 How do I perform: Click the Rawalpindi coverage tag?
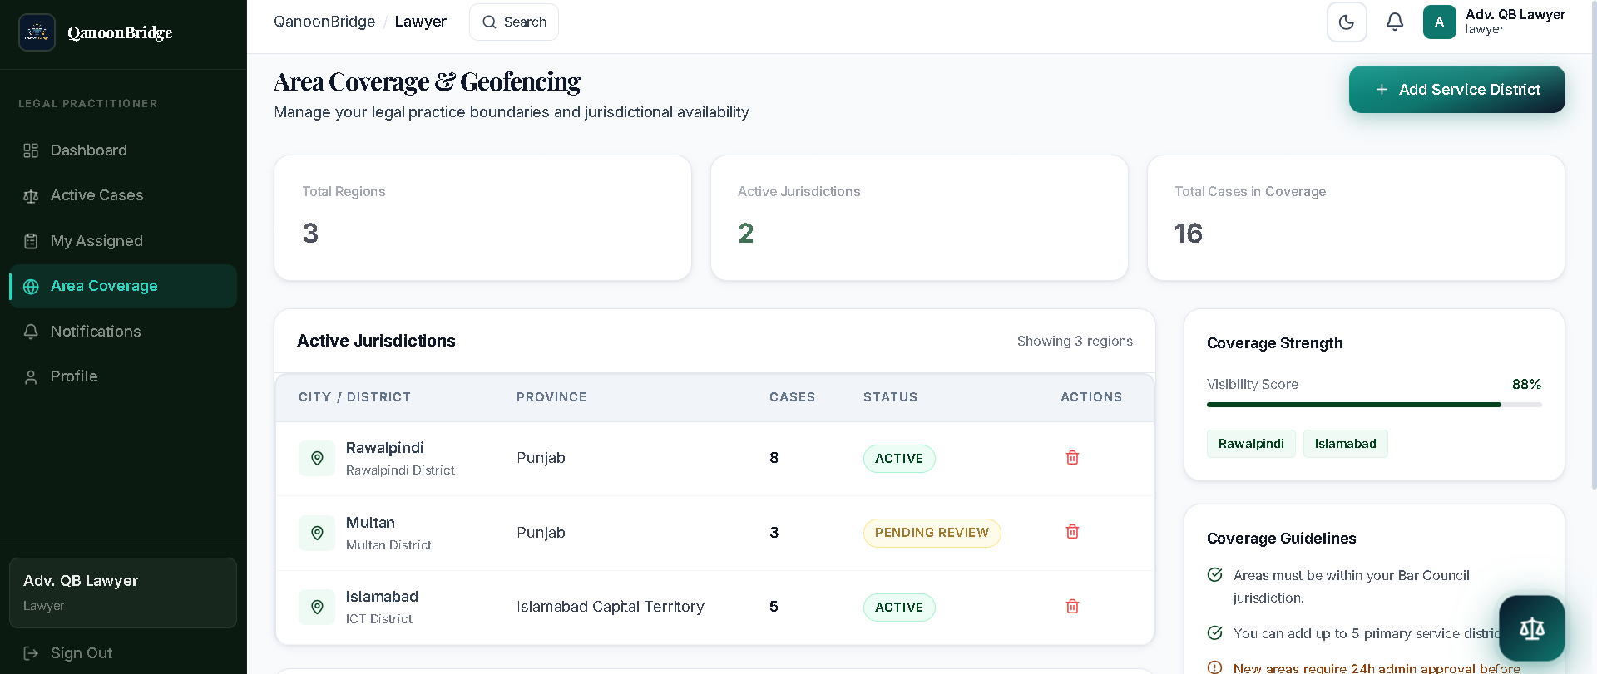1251,444
